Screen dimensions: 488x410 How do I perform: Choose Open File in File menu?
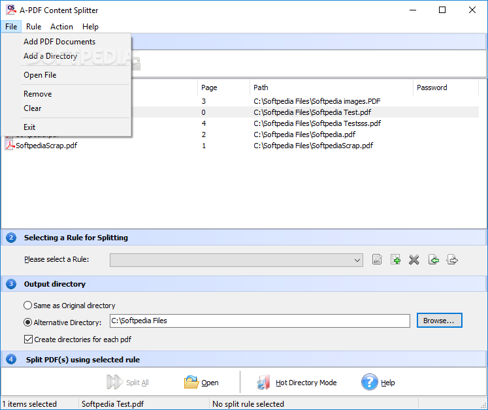pos(40,75)
